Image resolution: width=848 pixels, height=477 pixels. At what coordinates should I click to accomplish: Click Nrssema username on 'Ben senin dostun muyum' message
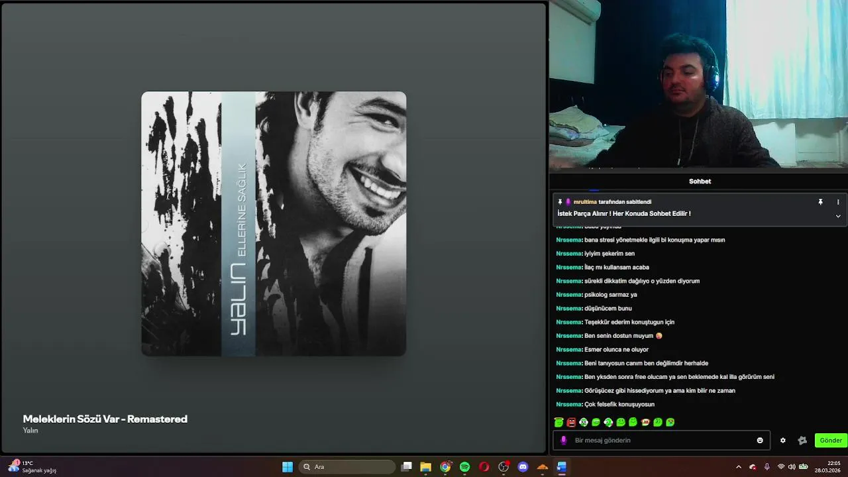pyautogui.click(x=569, y=336)
